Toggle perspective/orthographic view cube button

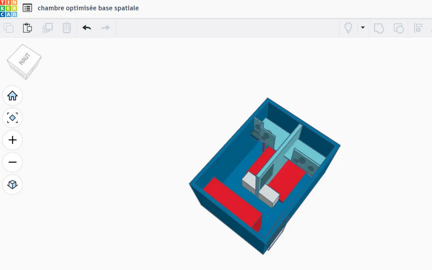[12, 184]
